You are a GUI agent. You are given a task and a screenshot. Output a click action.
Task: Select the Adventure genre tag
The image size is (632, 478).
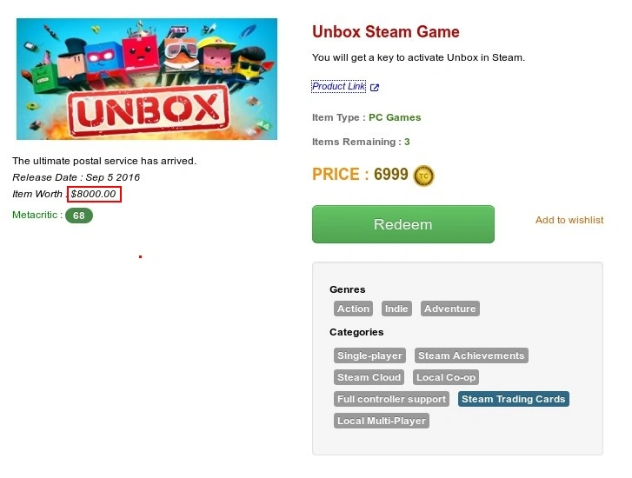tap(449, 309)
